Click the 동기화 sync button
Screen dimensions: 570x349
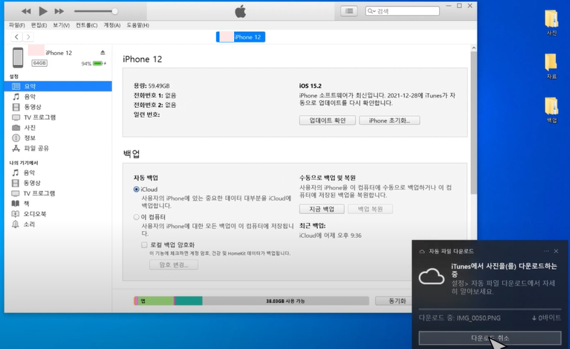point(397,301)
